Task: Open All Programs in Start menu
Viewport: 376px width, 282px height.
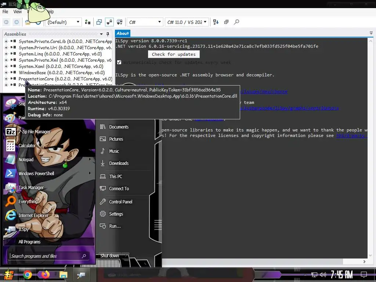Action: pos(49,242)
